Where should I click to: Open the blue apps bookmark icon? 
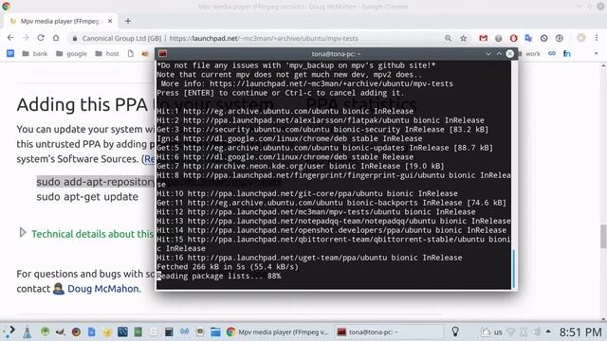coord(10,53)
